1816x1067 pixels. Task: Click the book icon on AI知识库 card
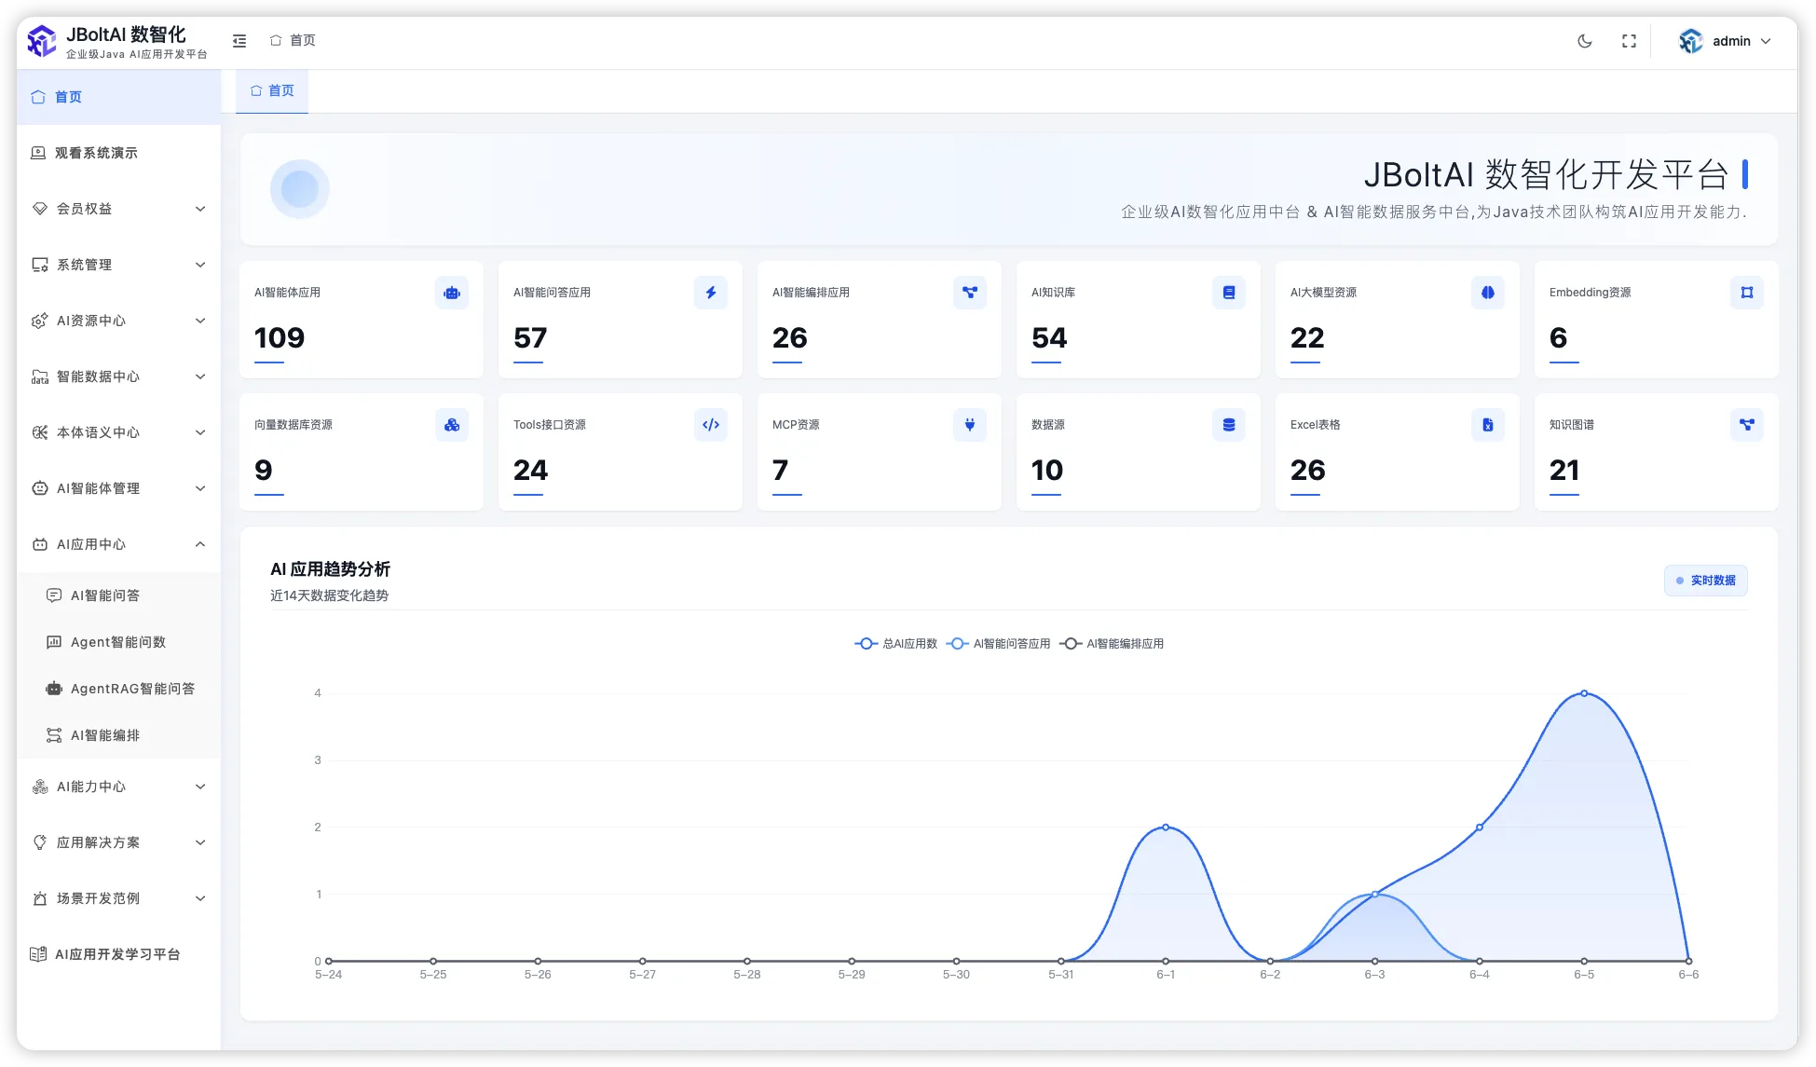coord(1229,293)
